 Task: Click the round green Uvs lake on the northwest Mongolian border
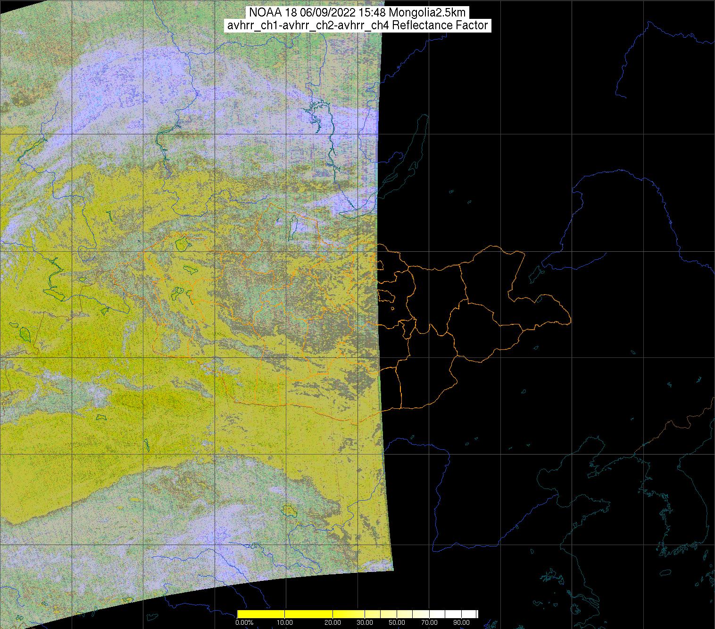(x=181, y=244)
